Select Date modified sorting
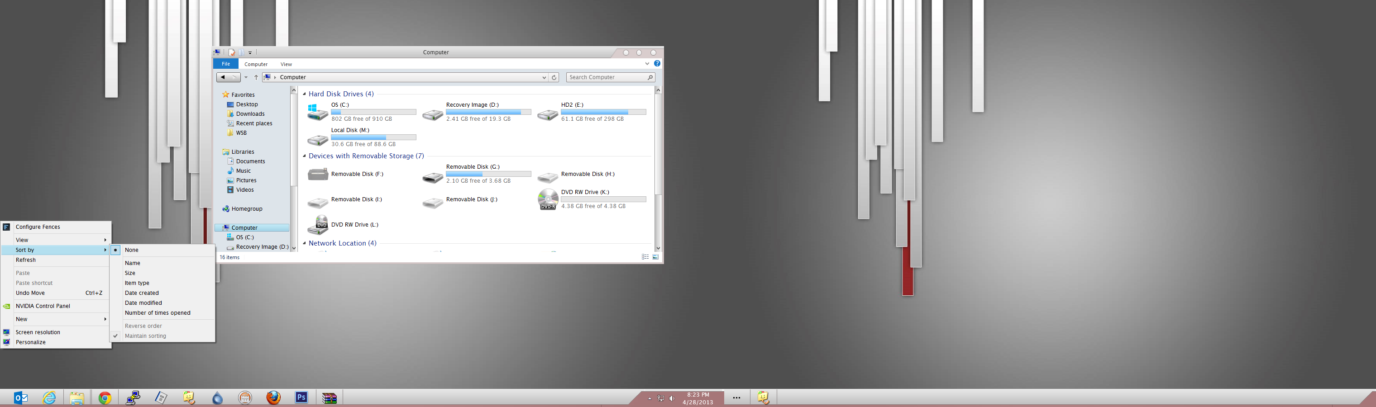Screen dimensions: 1376x407 pos(143,303)
